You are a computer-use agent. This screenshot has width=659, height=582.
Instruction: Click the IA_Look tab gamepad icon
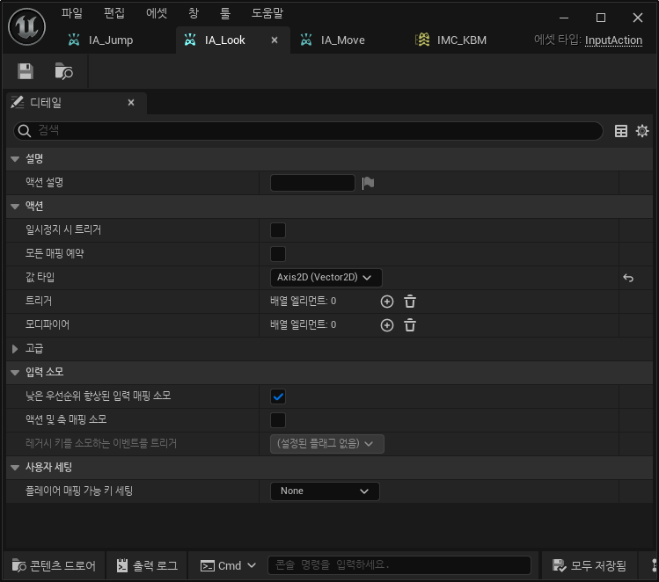(190, 40)
